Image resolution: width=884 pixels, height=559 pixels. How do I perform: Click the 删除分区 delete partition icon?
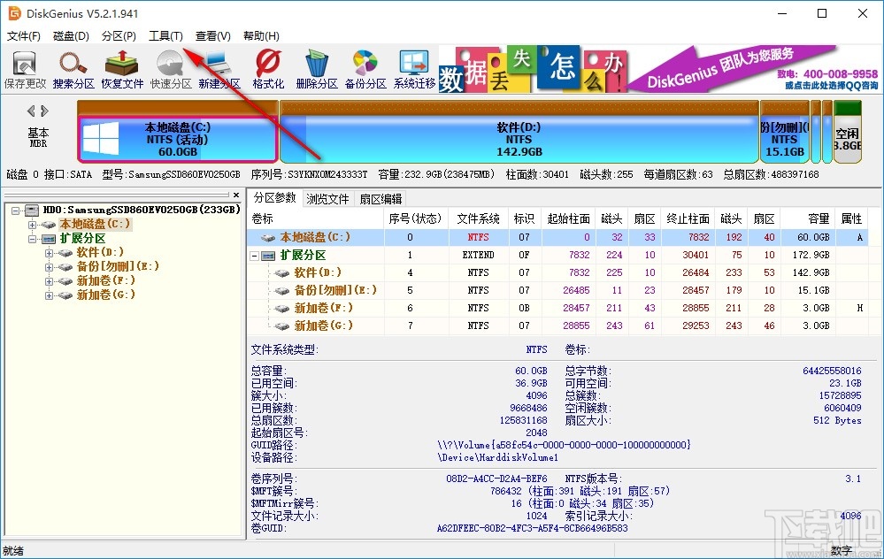click(317, 69)
